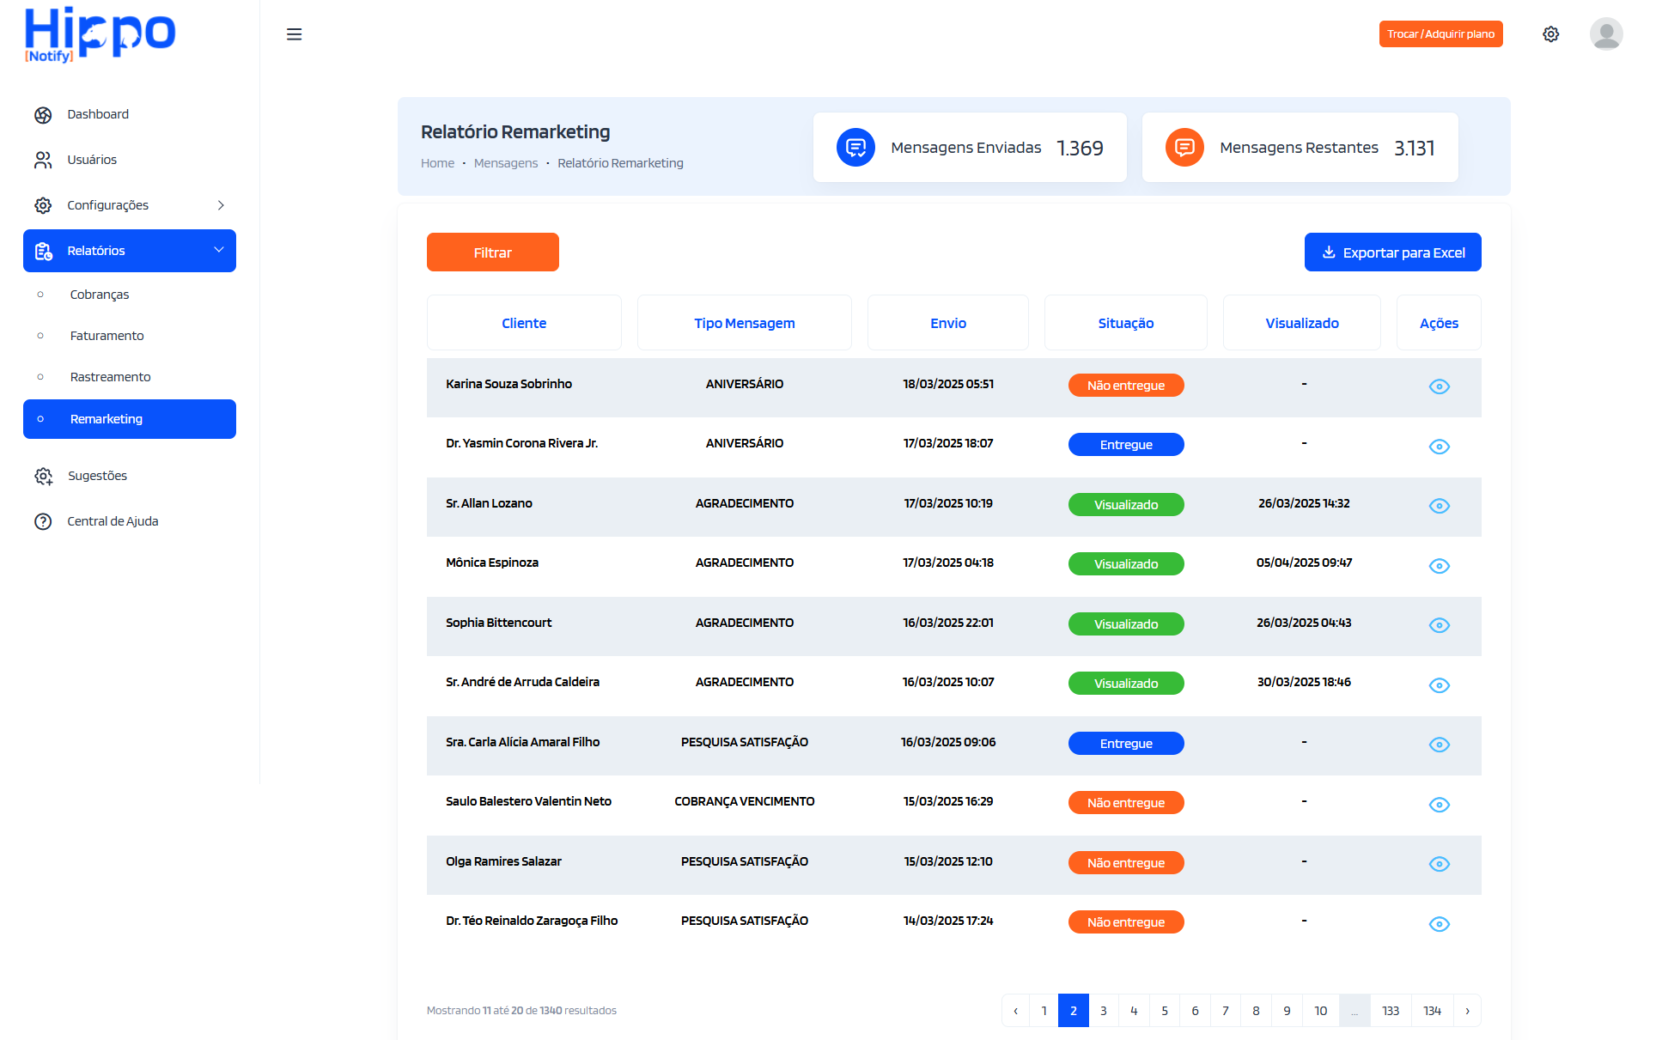Click the Central de Ajuda help icon

pyautogui.click(x=43, y=521)
